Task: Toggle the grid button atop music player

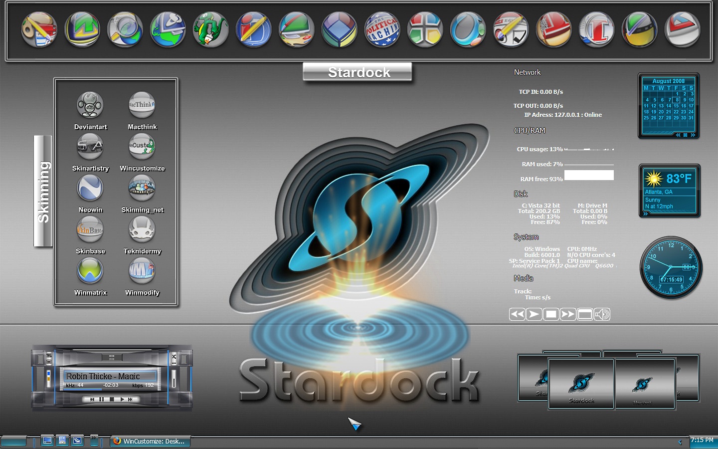Action: (112, 357)
